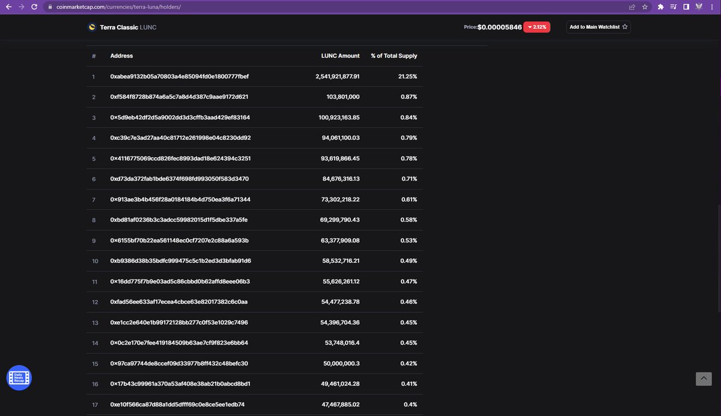Open the media control playlist icon

point(674,7)
